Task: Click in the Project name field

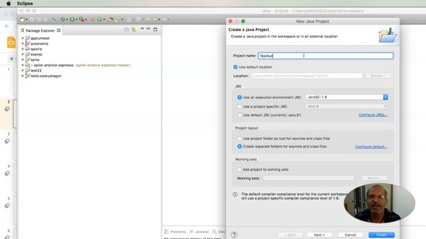Action: click(x=325, y=56)
